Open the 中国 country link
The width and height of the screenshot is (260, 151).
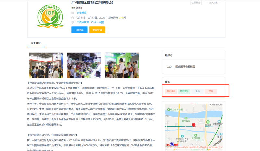(101, 22)
